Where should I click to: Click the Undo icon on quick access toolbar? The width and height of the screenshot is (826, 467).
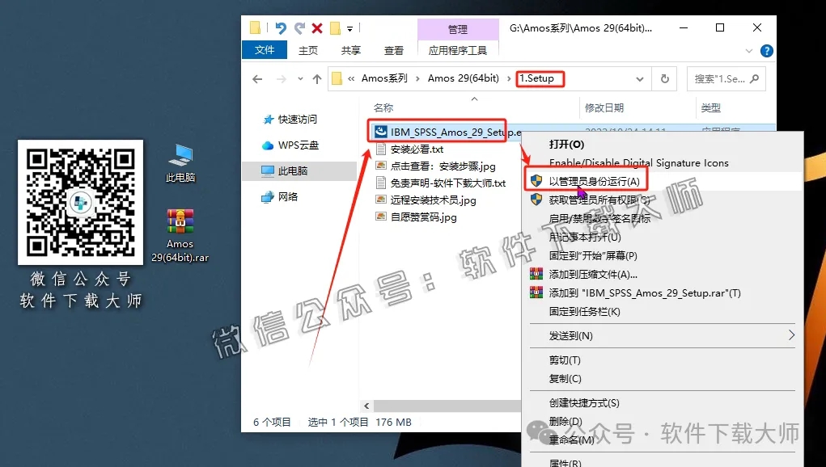281,28
